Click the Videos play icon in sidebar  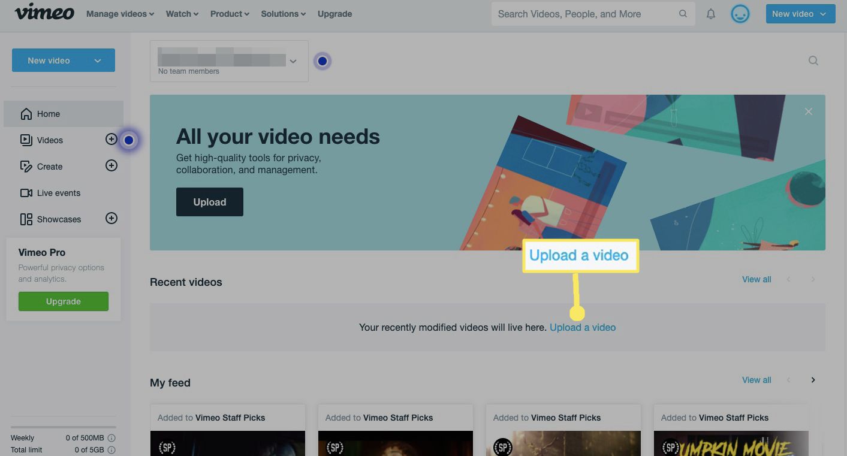tap(26, 140)
